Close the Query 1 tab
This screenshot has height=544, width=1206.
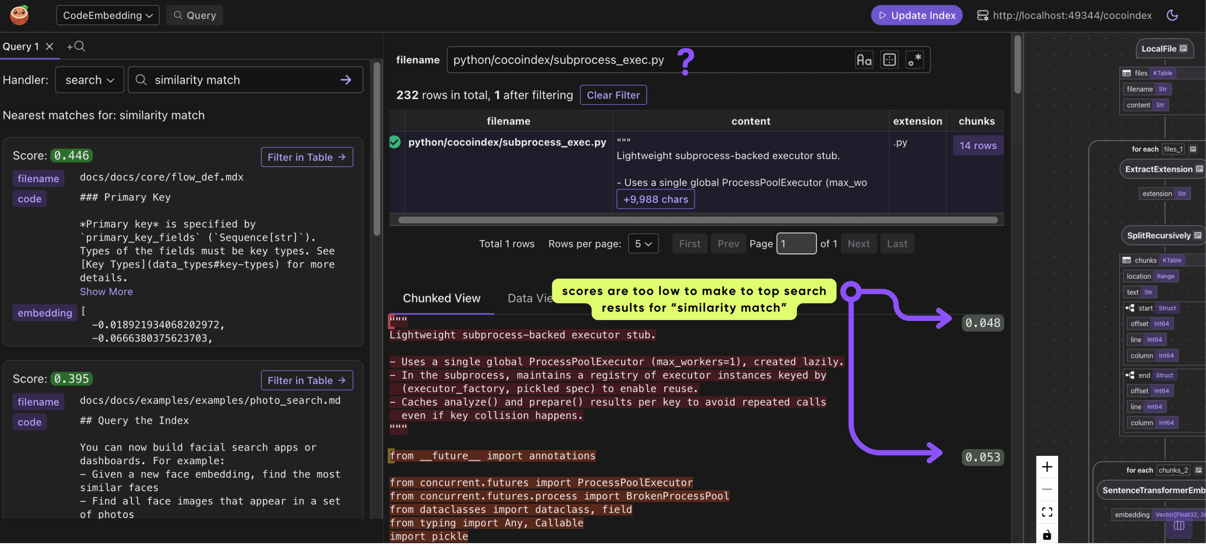(49, 46)
